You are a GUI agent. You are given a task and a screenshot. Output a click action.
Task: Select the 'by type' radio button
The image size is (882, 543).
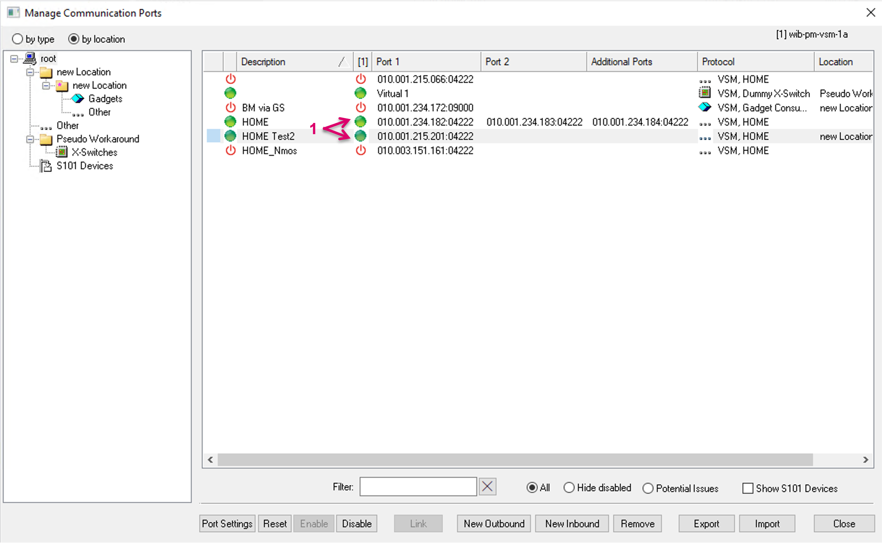point(17,39)
